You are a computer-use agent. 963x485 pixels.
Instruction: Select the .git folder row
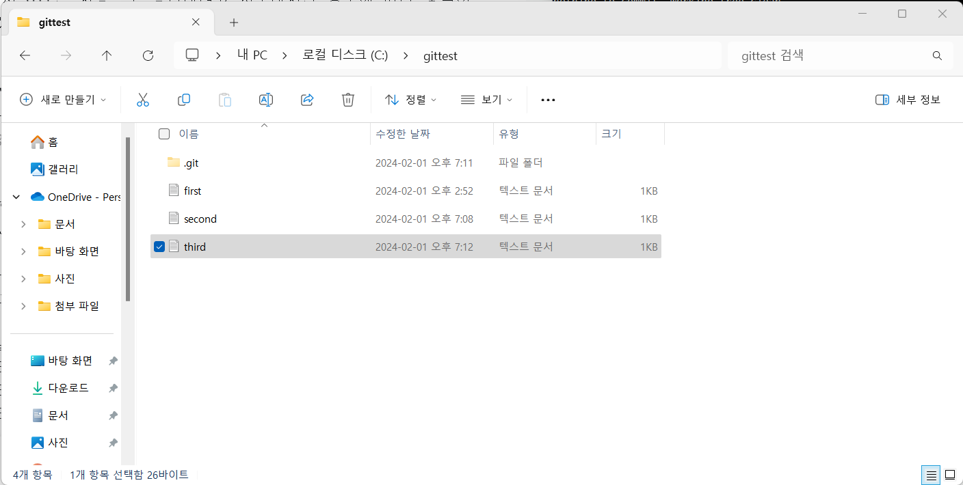click(406, 163)
